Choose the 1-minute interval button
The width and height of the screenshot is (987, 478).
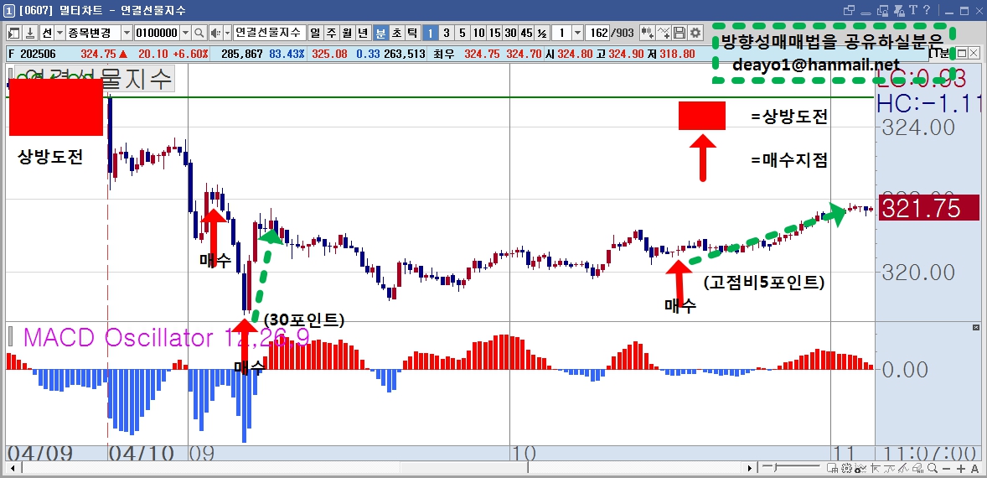coord(430,33)
